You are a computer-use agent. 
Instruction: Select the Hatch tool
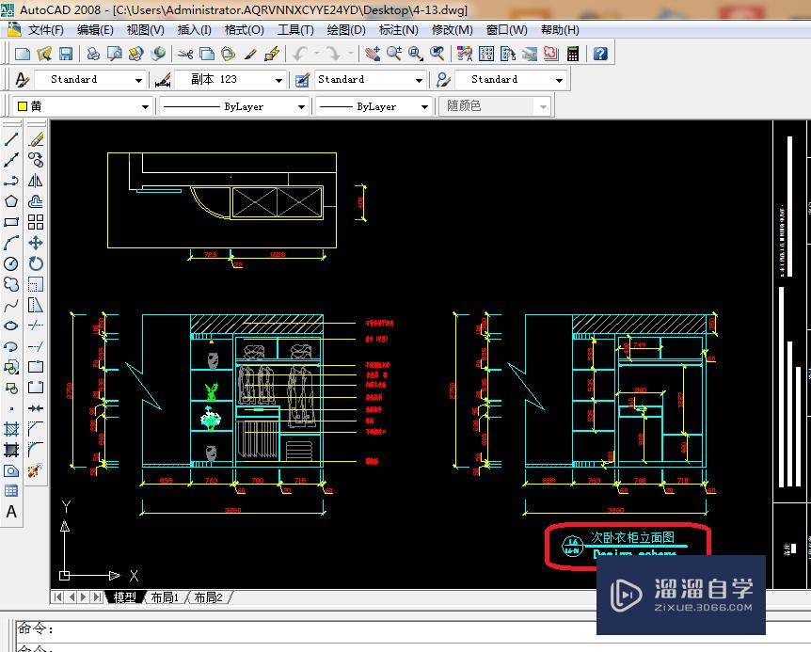pos(11,429)
